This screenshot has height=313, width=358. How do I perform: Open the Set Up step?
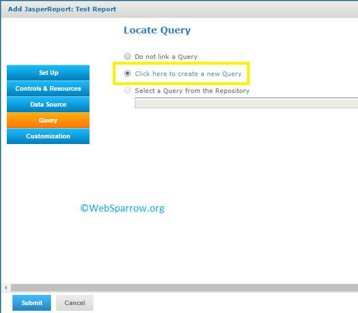(48, 73)
